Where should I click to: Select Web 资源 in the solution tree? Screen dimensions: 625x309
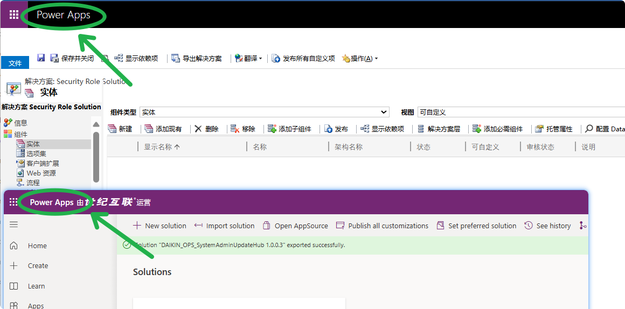pyautogui.click(x=36, y=173)
